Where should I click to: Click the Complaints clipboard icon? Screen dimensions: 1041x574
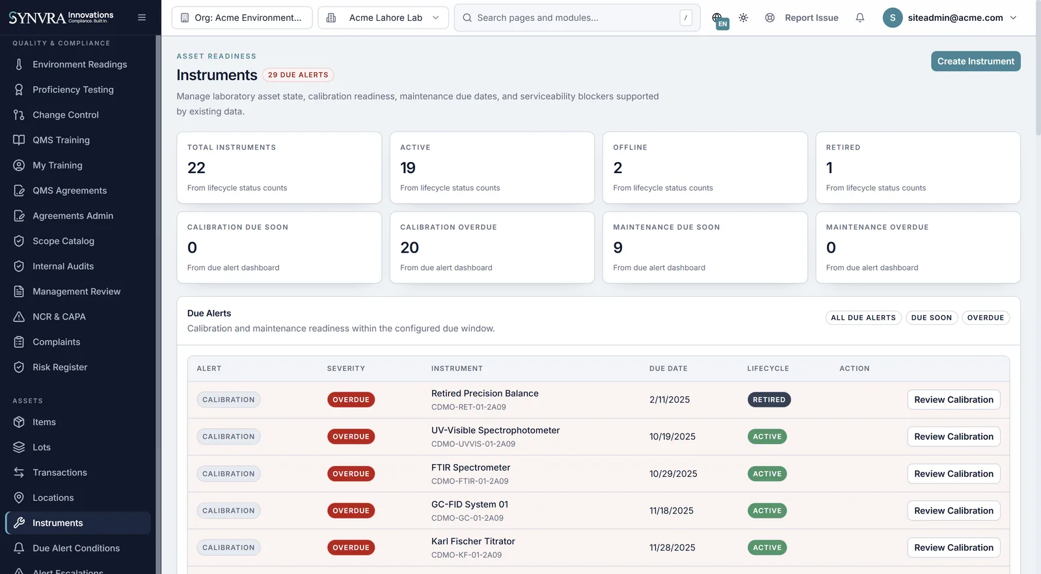[19, 342]
